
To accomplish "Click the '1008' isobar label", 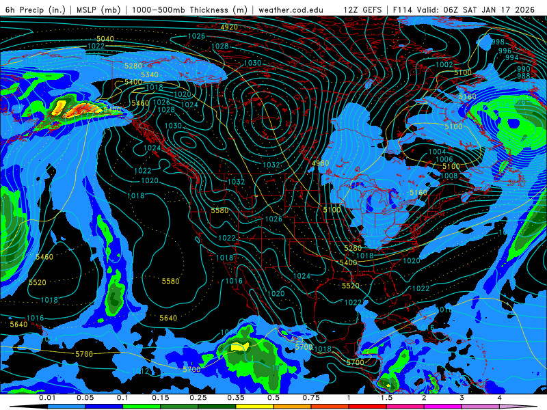I will (x=449, y=176).
